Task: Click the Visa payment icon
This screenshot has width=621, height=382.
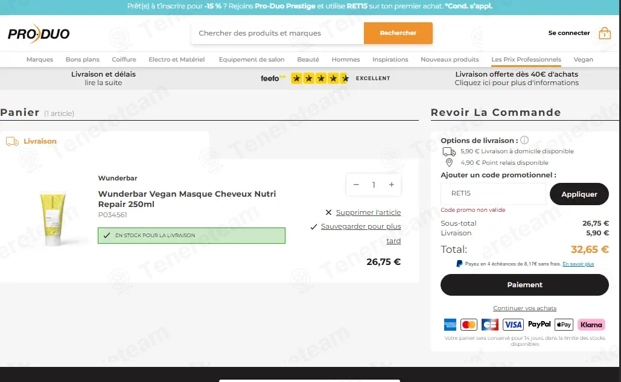Action: (513, 325)
